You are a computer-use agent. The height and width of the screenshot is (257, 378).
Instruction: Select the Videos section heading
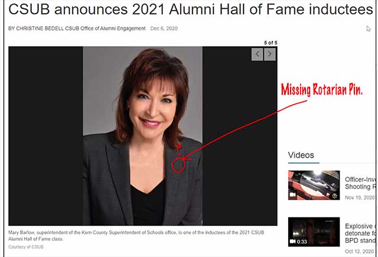(x=301, y=155)
